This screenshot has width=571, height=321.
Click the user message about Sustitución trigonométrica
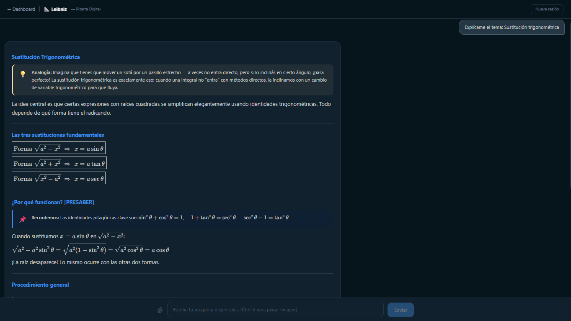point(512,27)
